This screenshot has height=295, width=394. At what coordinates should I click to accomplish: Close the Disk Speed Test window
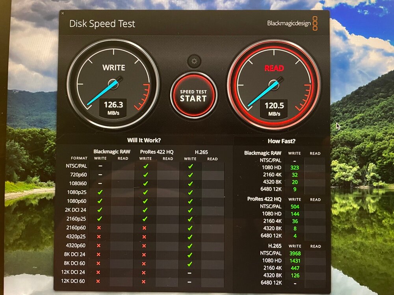click(63, 13)
